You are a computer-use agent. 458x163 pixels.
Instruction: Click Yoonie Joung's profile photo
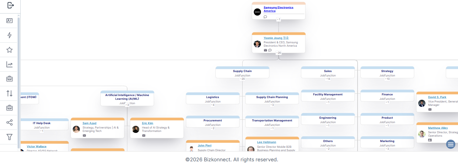pos(257,44)
